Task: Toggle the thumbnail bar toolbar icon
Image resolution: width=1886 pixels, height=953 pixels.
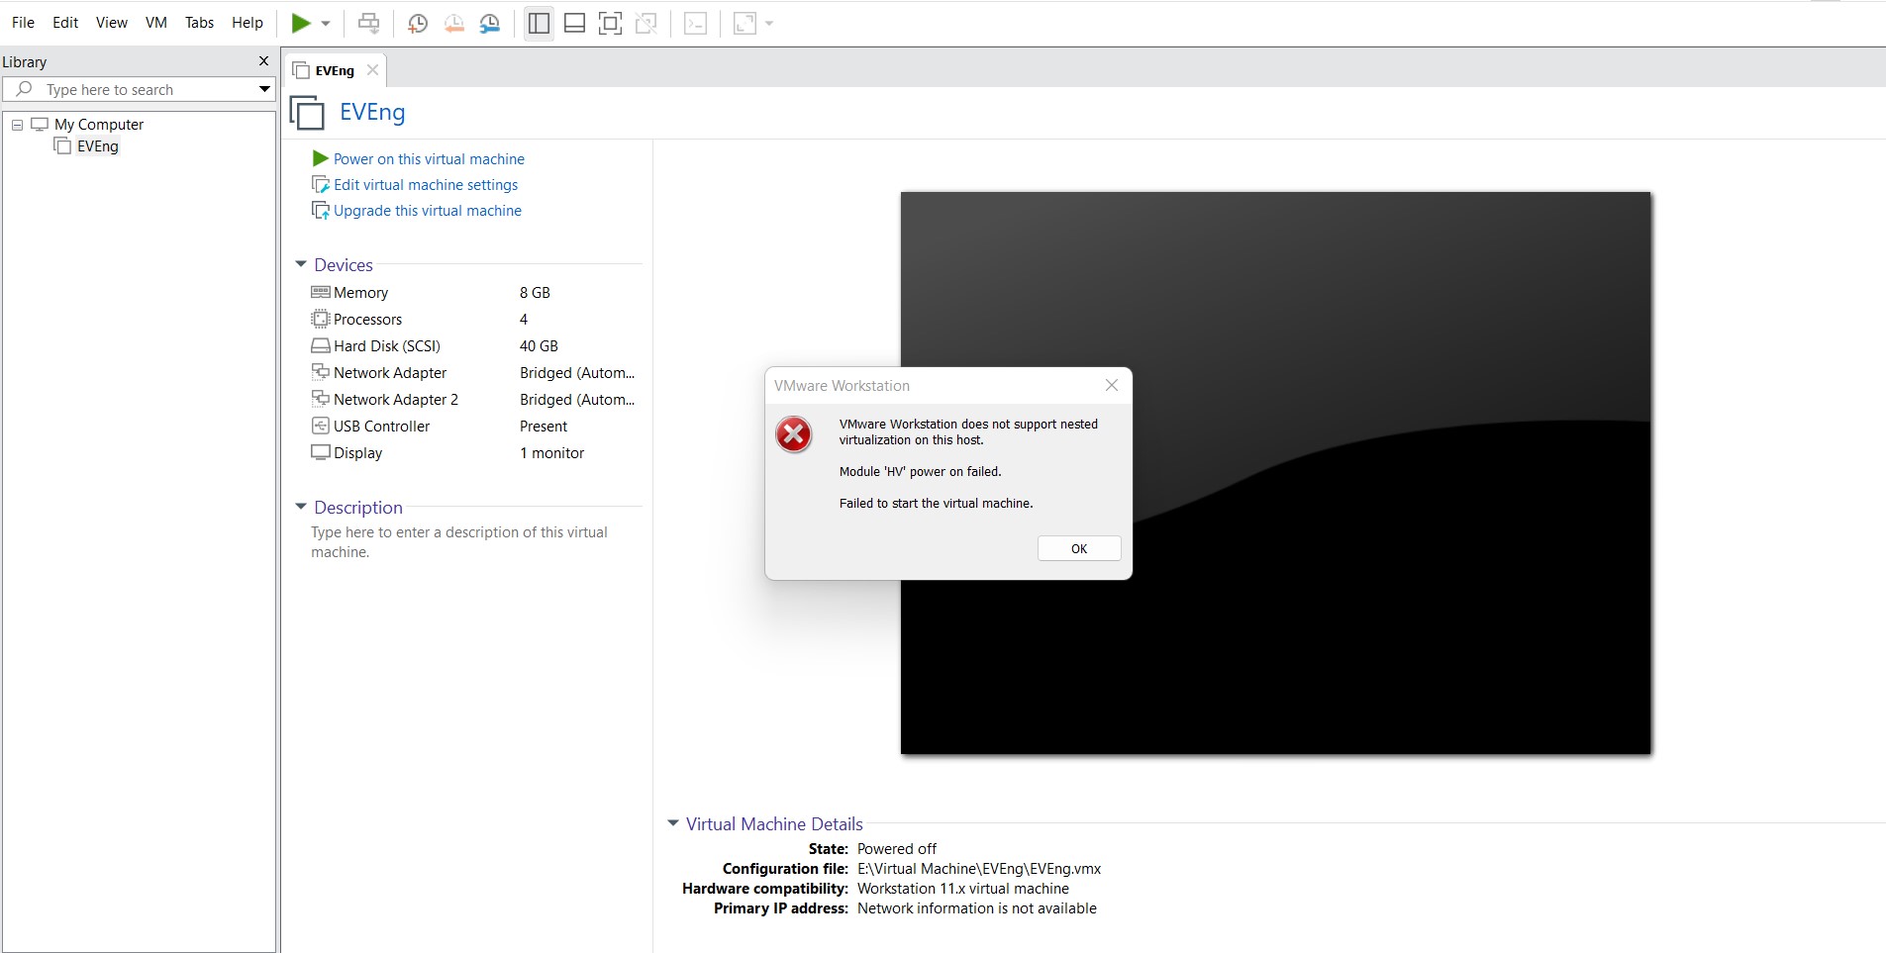Action: [x=574, y=24]
